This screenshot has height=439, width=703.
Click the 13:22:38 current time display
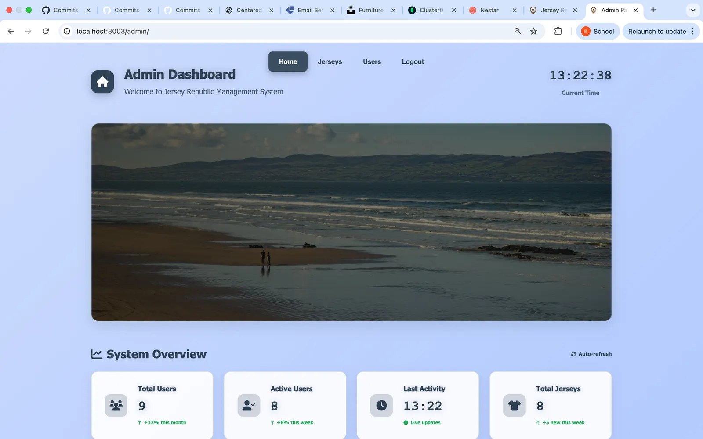580,75
